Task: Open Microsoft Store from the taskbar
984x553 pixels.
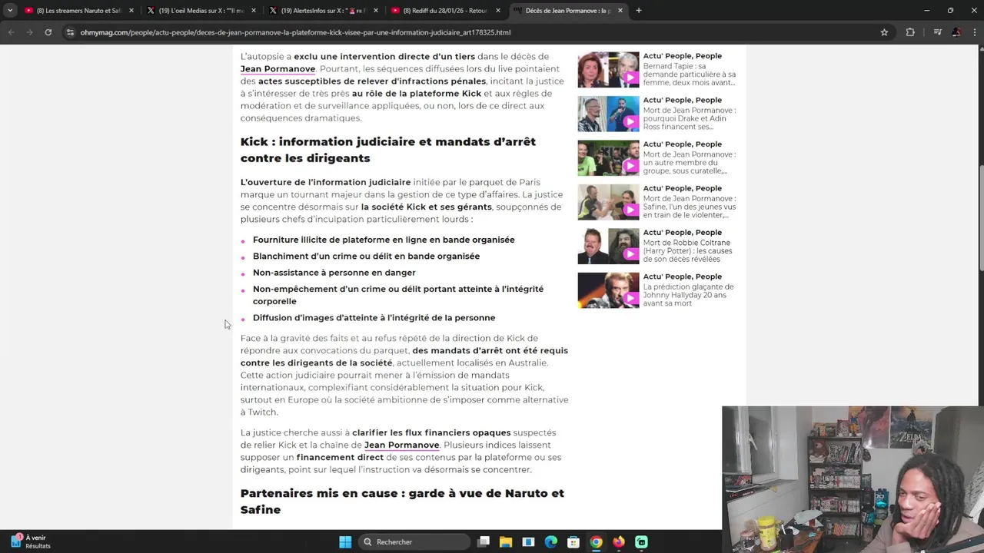Action: coord(573,542)
